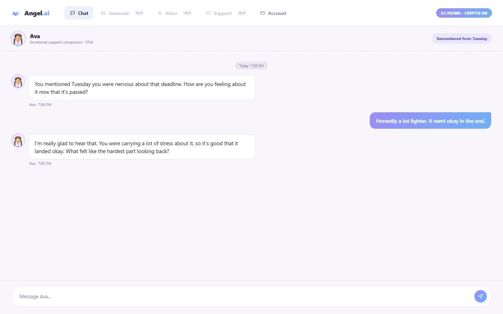503x314 pixels.
Task: Open the Generate tab
Action: click(123, 13)
